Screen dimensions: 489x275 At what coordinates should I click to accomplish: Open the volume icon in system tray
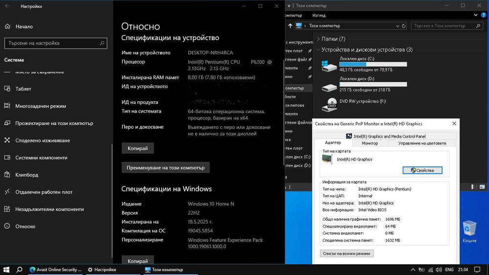click(439, 270)
